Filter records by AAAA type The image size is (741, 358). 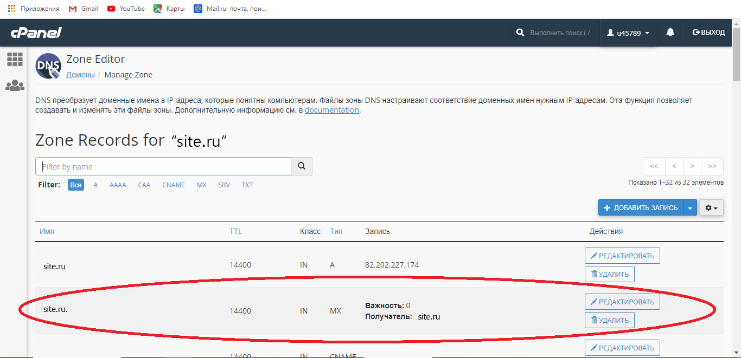tap(118, 185)
